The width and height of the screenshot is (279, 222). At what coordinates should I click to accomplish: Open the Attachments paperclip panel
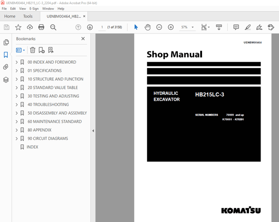pyautogui.click(x=6, y=67)
